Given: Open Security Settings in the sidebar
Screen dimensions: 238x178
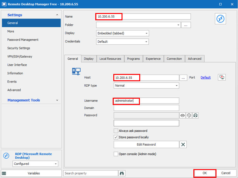Looking at the screenshot, I should click(31, 48).
